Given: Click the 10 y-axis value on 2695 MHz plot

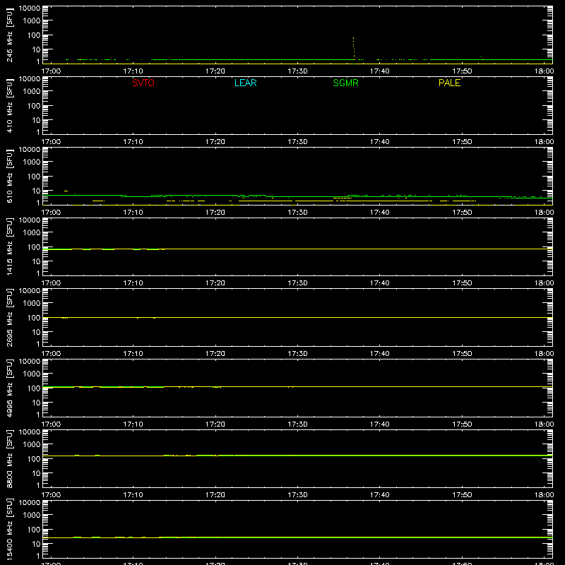Looking at the screenshot, I should pyautogui.click(x=36, y=332).
